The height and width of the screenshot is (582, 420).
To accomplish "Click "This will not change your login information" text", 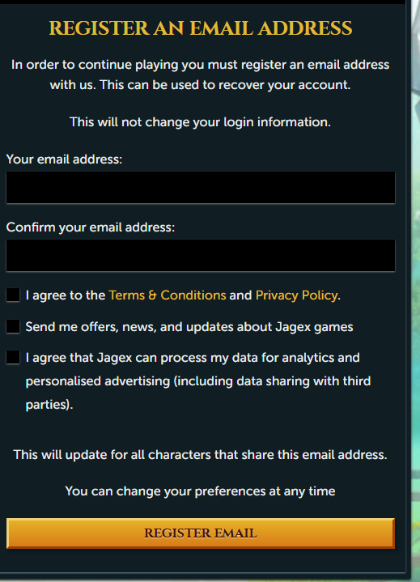I will click(x=200, y=121).
